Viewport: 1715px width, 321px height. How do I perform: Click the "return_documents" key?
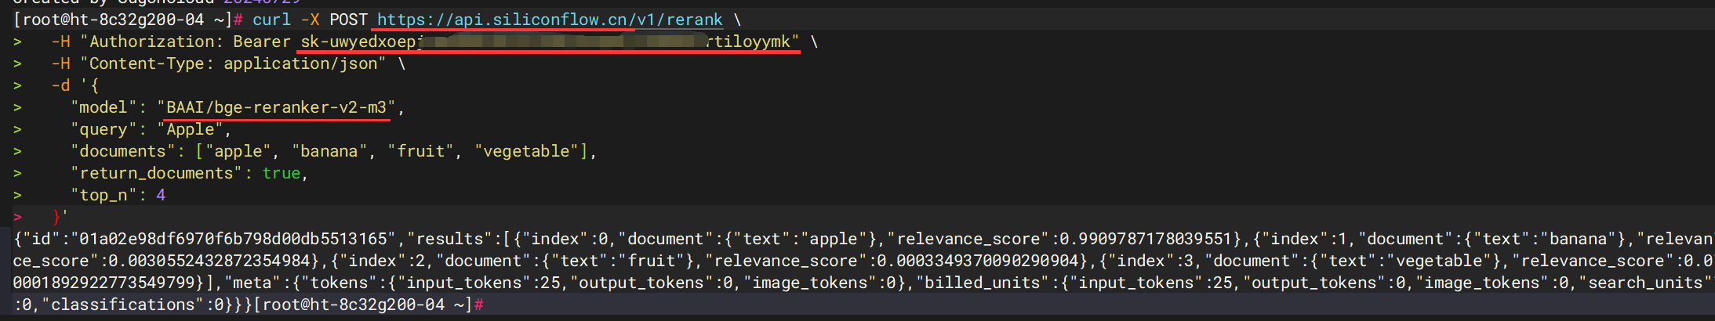(x=156, y=173)
